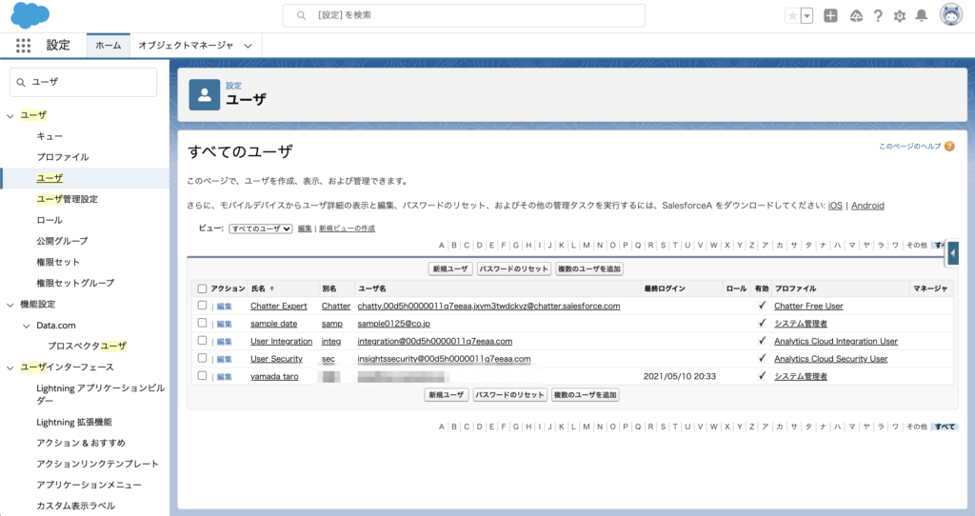The height and width of the screenshot is (516, 975).
Task: Click the search icon in global search
Action: click(x=301, y=15)
